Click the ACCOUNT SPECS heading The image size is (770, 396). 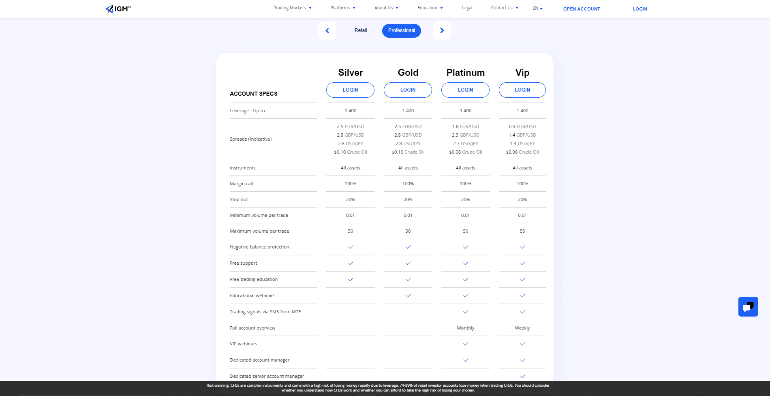254,94
